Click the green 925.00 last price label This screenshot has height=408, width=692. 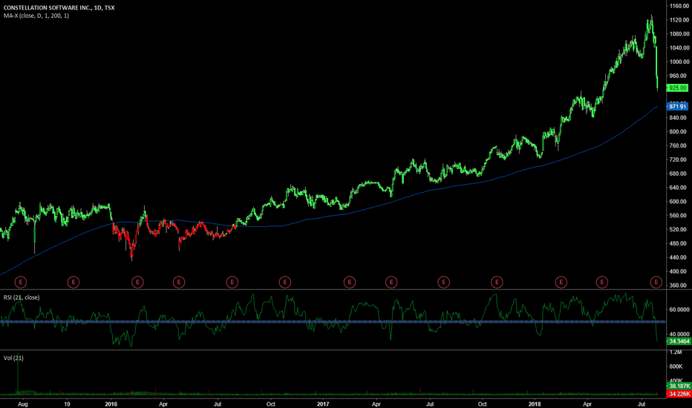coord(677,88)
